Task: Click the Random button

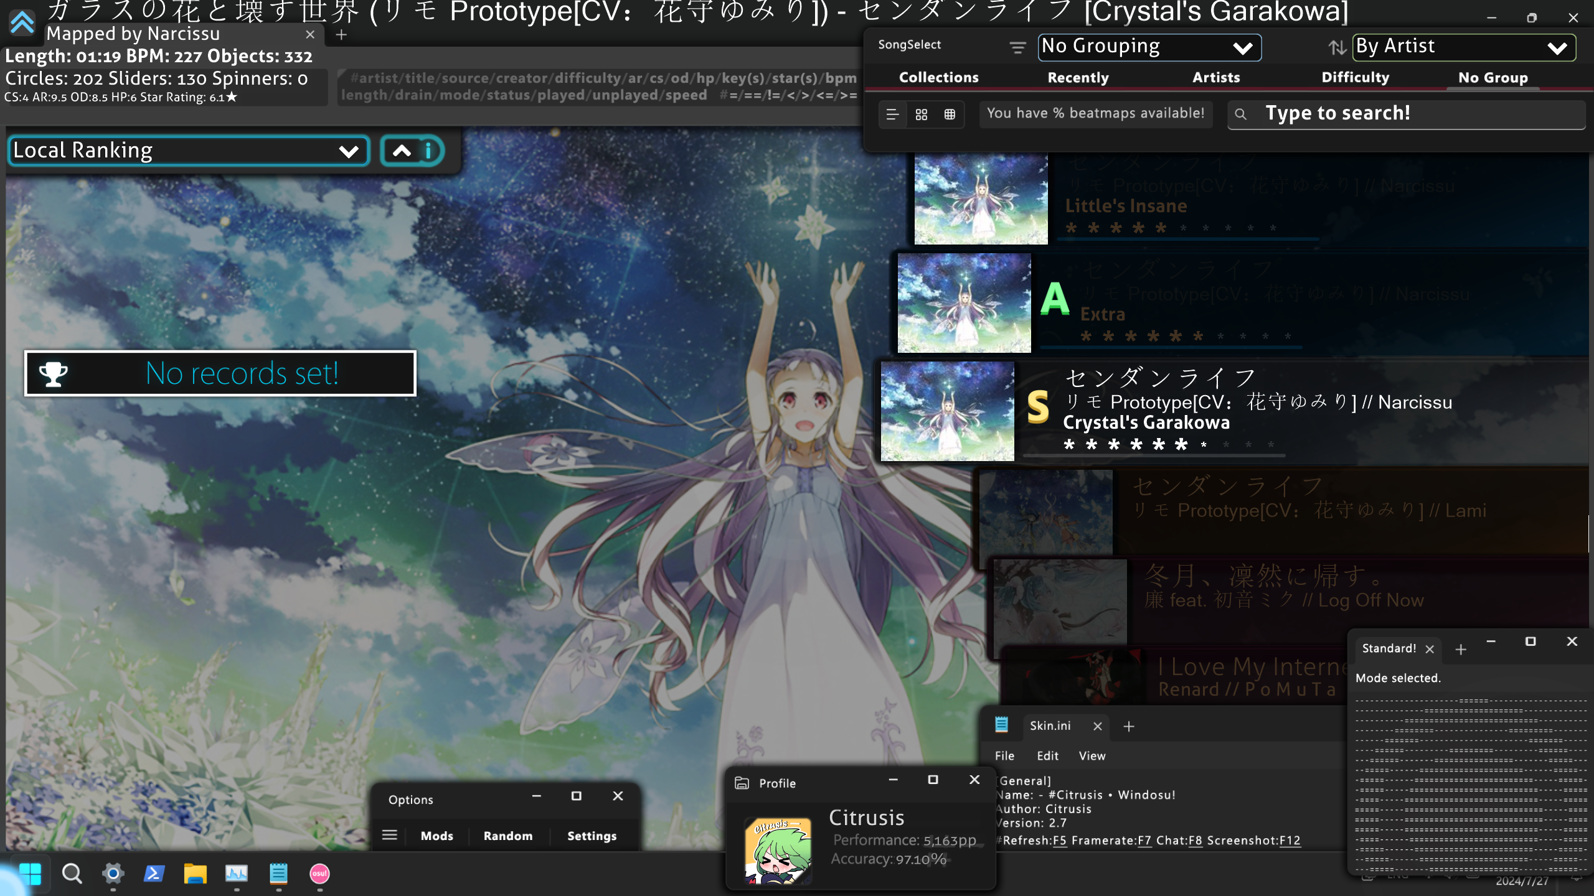Action: click(x=508, y=836)
